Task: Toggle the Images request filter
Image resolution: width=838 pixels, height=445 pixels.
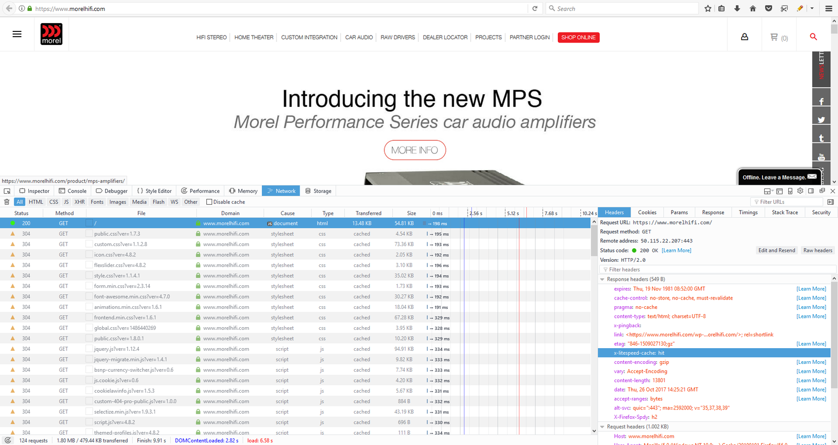Action: pos(118,202)
